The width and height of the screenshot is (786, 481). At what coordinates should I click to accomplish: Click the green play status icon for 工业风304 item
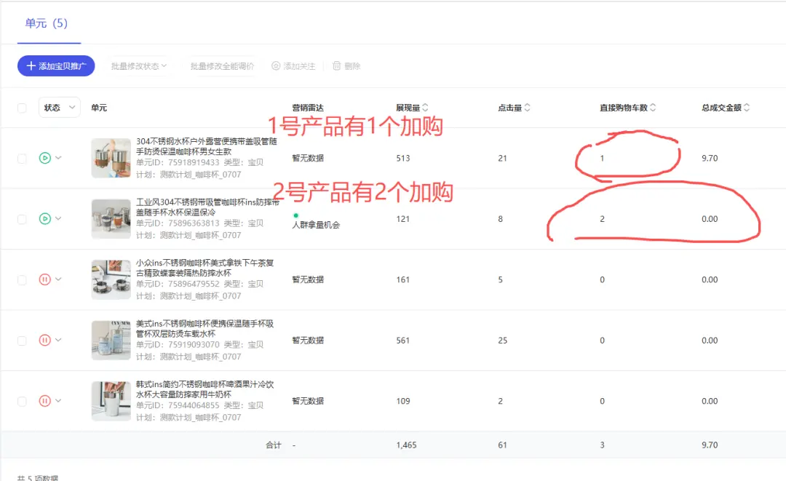click(x=44, y=218)
